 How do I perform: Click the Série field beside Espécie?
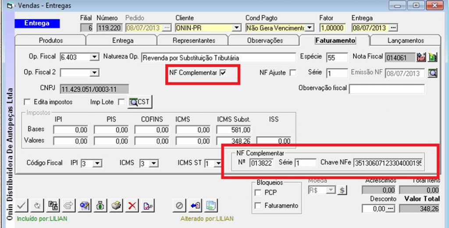click(337, 73)
